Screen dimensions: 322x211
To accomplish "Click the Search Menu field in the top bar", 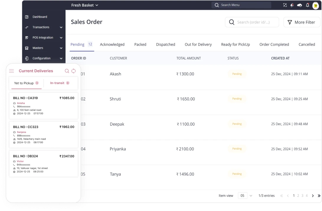I will point(241,5).
